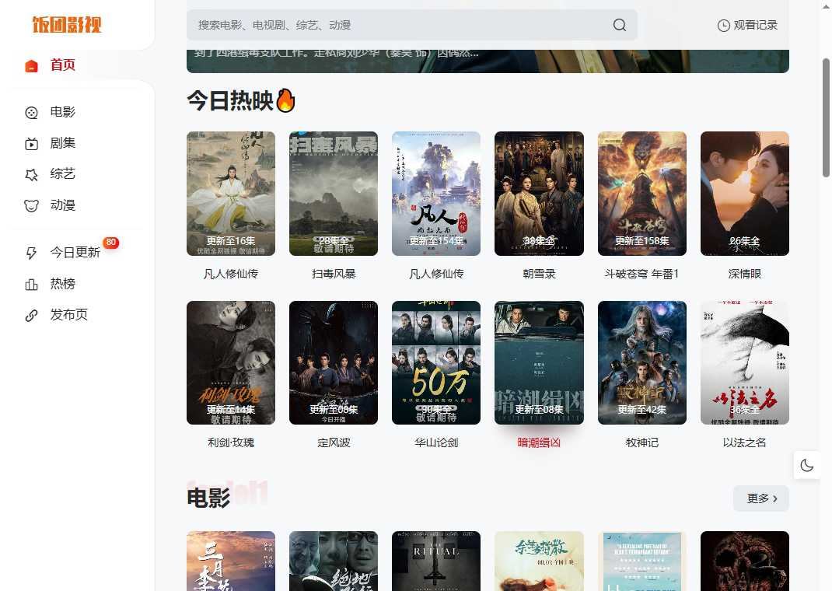Select the 动漫 anime icon
Viewport: 832px width, 591px height.
(31, 205)
